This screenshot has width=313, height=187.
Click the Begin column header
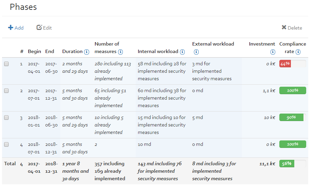coord(34,51)
